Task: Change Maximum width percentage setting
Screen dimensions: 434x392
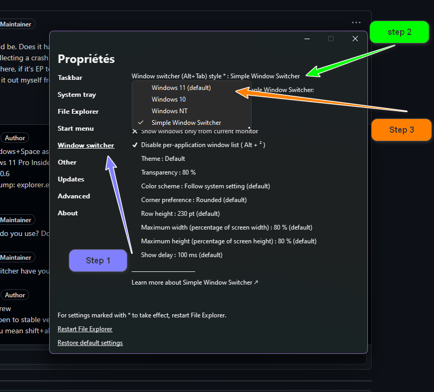Action: [227, 227]
